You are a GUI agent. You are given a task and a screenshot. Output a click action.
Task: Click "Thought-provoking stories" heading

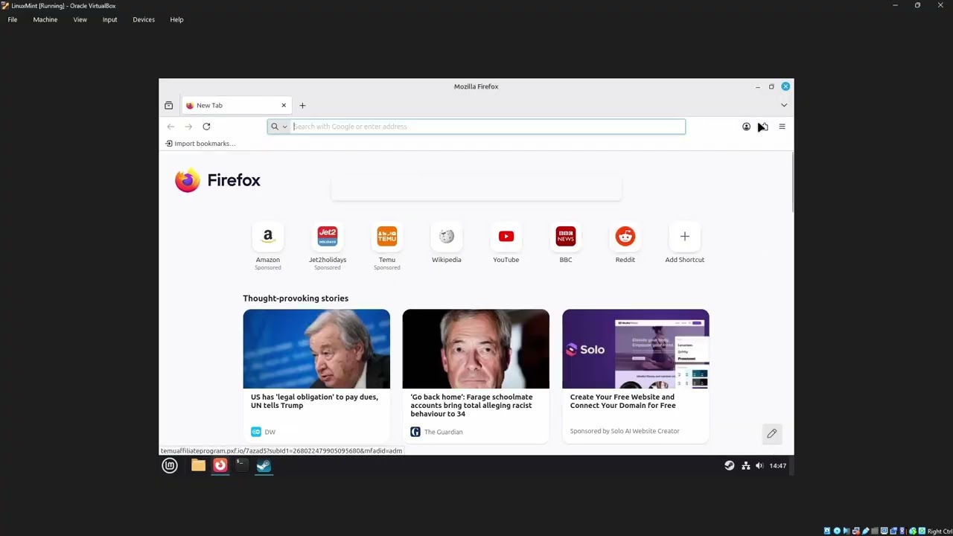296,299
